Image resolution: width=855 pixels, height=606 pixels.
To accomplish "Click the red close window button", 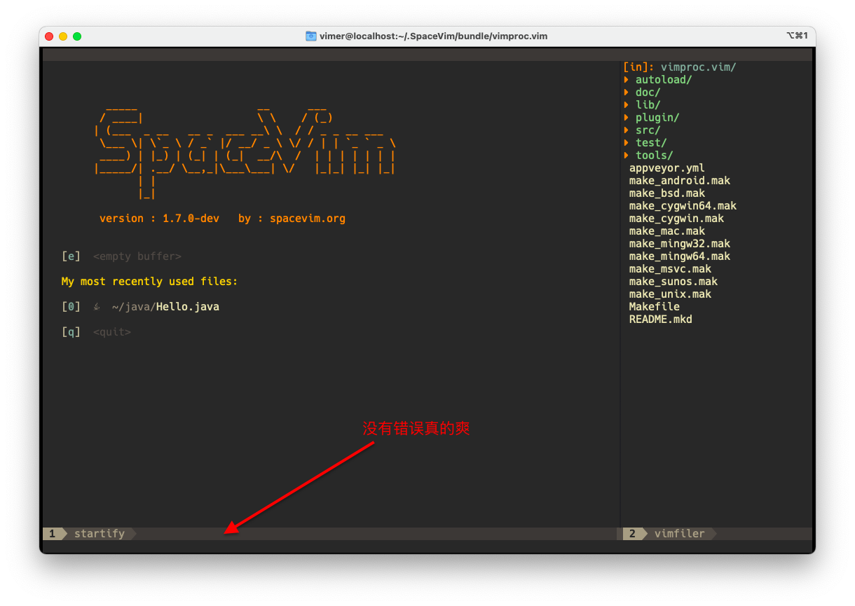I will click(x=49, y=36).
